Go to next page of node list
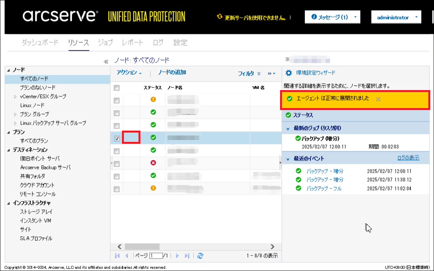Screen dimensions: 434x271 pyautogui.click(x=177, y=256)
